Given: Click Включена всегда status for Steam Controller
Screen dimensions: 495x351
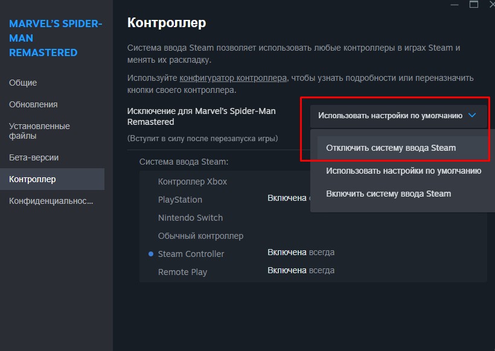Looking at the screenshot, I should pyautogui.click(x=301, y=252).
